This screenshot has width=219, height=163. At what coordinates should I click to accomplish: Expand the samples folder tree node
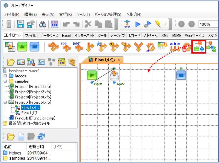click(x=5, y=81)
